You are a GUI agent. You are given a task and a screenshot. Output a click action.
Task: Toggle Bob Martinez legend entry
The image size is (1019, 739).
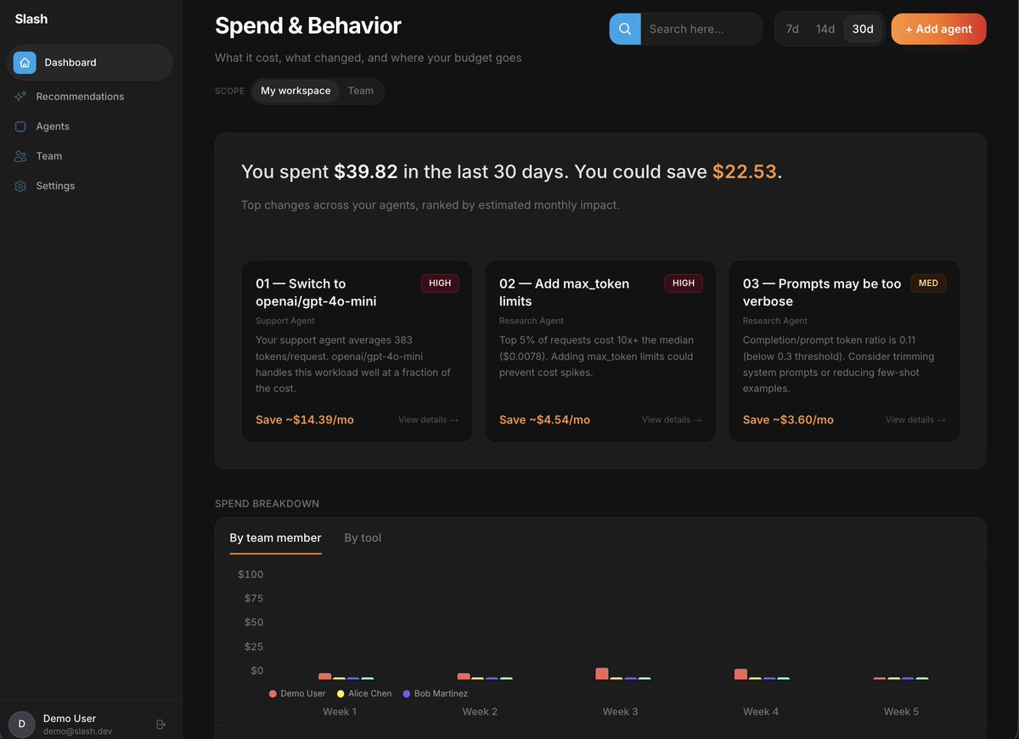pyautogui.click(x=436, y=694)
